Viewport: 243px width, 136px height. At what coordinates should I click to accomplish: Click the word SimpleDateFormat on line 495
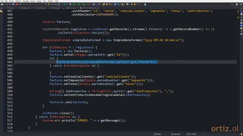[x=57, y=40]
